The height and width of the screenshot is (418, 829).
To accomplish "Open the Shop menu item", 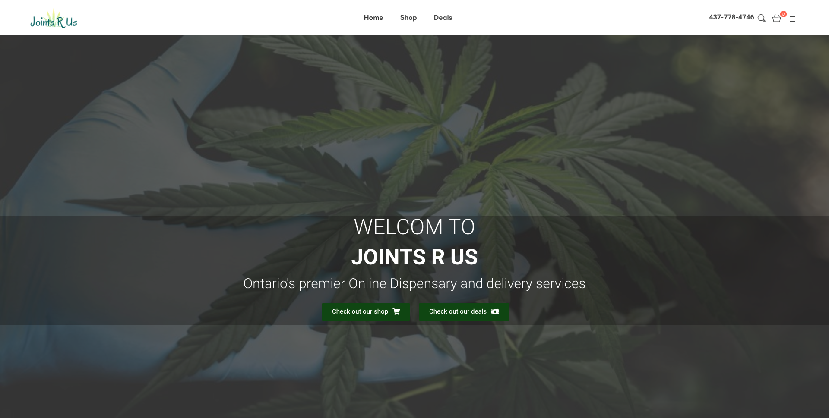I will tap(408, 18).
